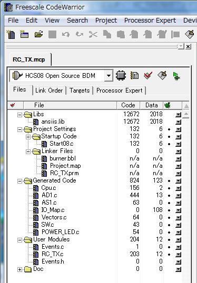The height and width of the screenshot is (283, 197).
Task: Click the red checkmark column header
Action: 13,105
